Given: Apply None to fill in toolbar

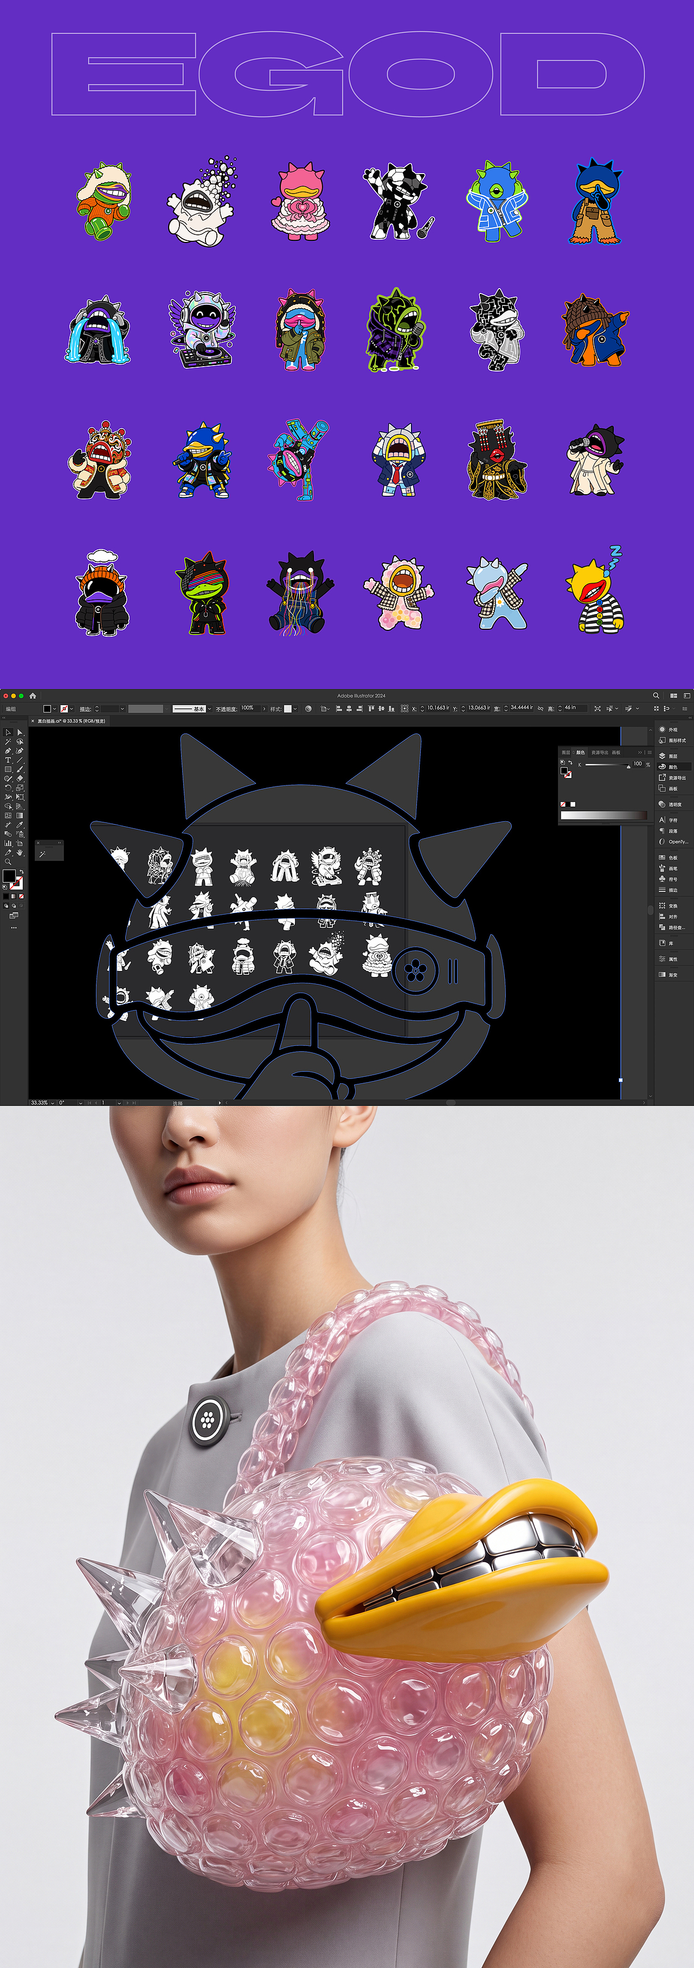Looking at the screenshot, I should [21, 896].
